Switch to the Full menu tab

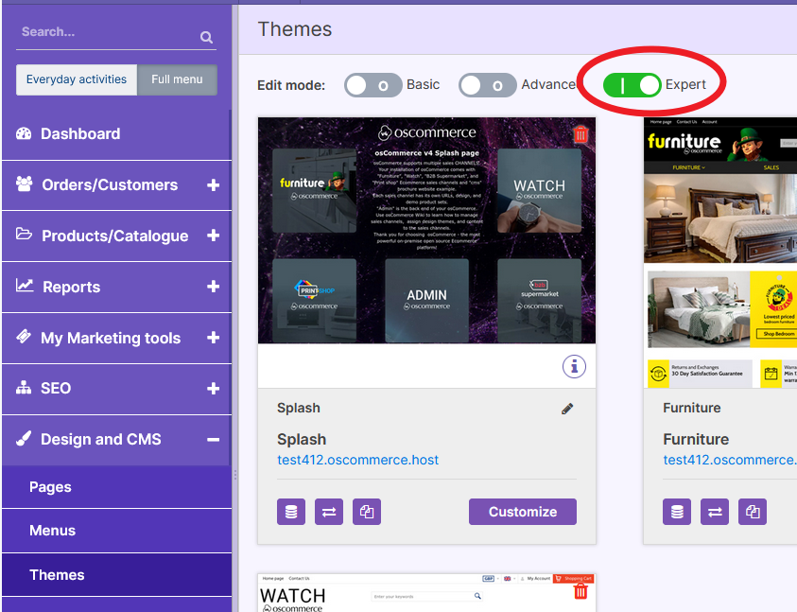click(177, 79)
